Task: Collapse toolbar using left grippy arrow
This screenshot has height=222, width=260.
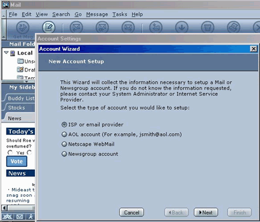Action: point(4,29)
